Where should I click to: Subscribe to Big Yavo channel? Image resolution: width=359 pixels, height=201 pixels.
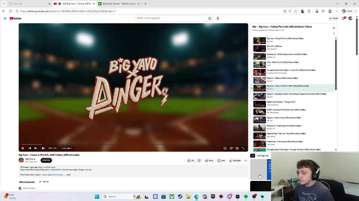pos(46,160)
